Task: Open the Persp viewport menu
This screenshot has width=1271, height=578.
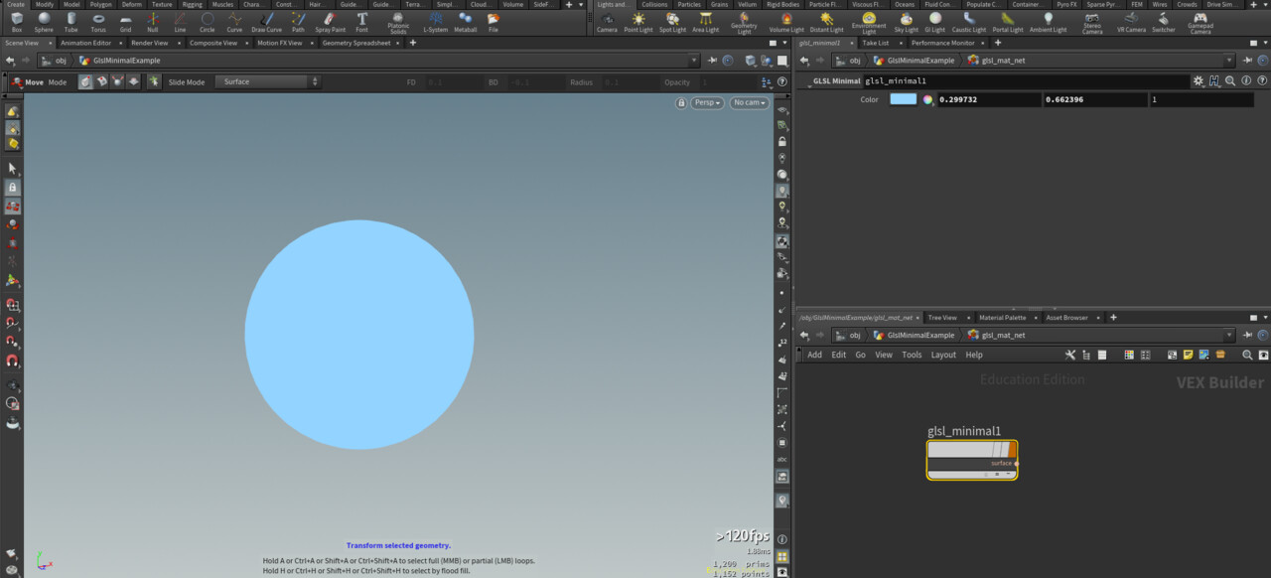Action: pyautogui.click(x=707, y=102)
